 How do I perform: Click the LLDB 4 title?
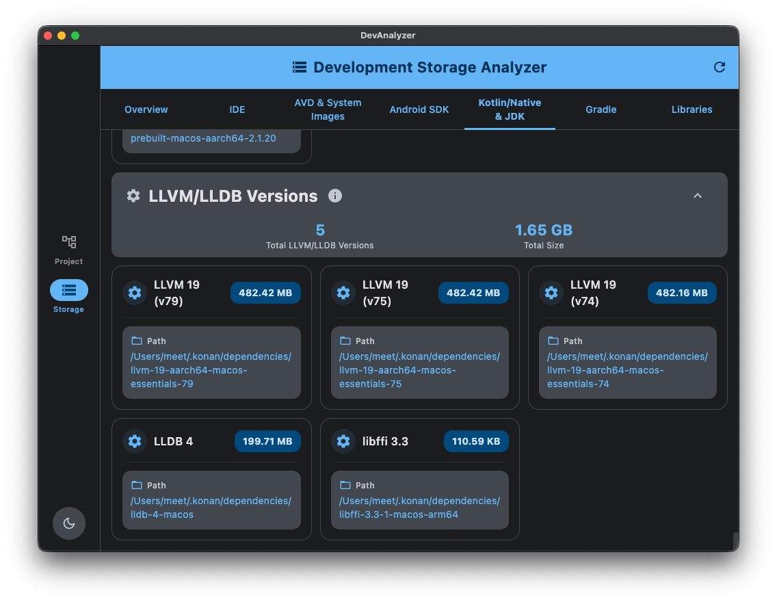(x=174, y=441)
